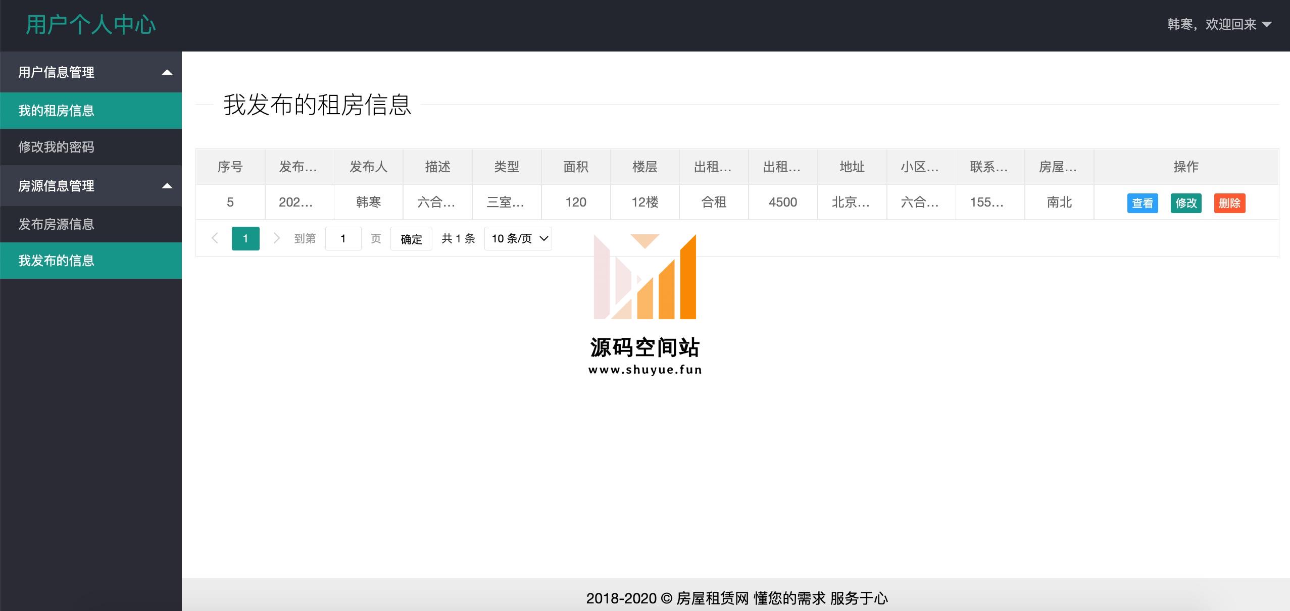
Task: Click the 序号 column header
Action: (230, 167)
